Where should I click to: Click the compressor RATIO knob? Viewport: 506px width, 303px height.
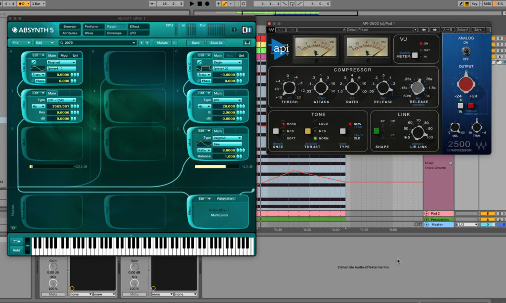point(352,87)
